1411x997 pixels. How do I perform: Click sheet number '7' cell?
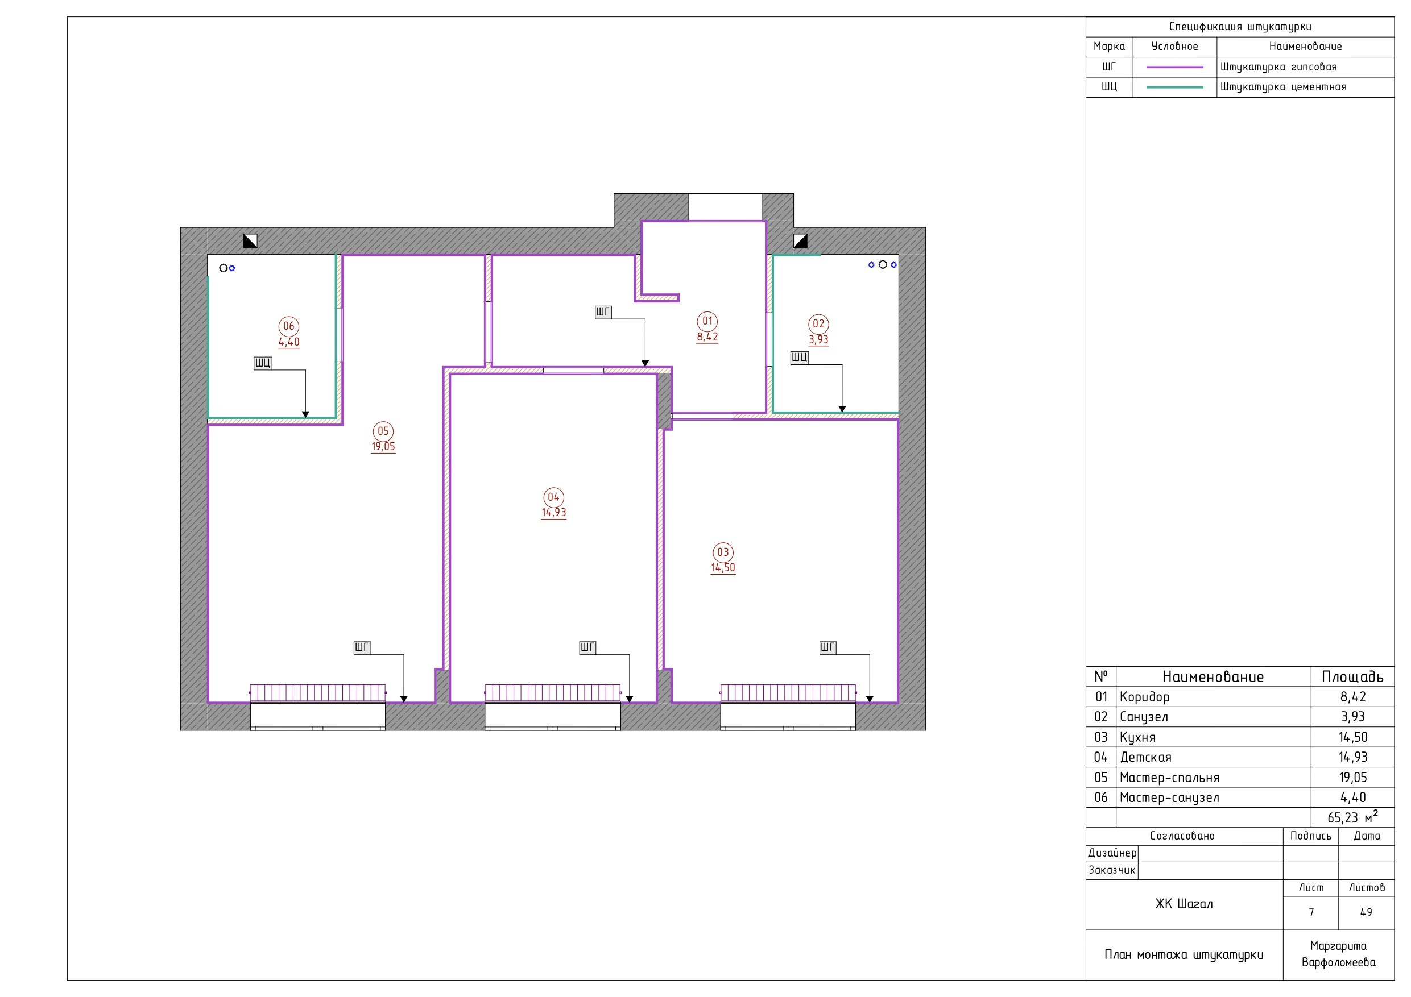(x=1311, y=913)
